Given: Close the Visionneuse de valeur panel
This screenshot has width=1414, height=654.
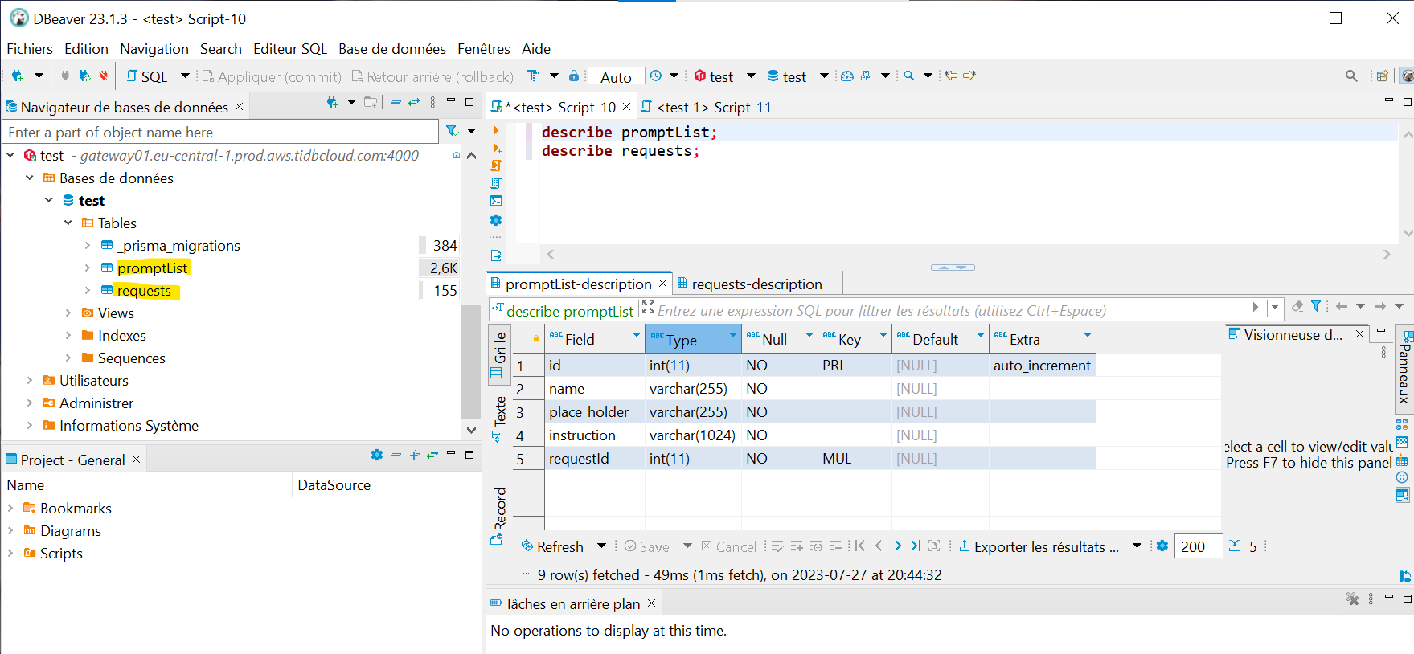Looking at the screenshot, I should tap(1359, 333).
